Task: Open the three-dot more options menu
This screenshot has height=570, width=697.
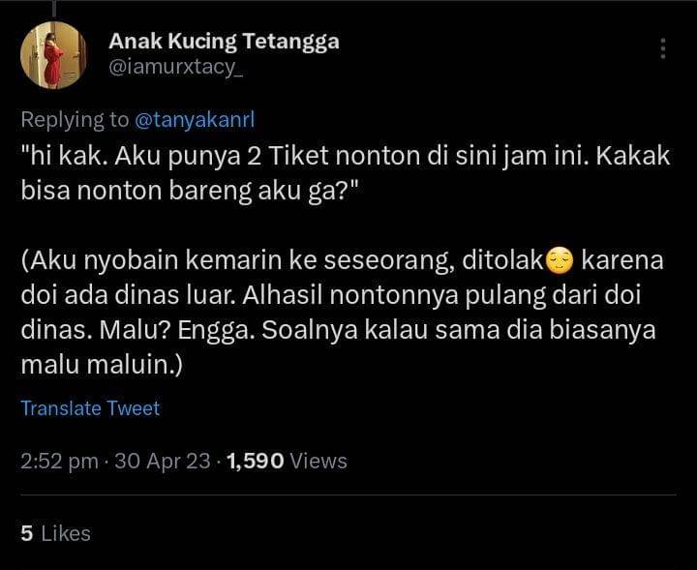Action: [x=663, y=49]
